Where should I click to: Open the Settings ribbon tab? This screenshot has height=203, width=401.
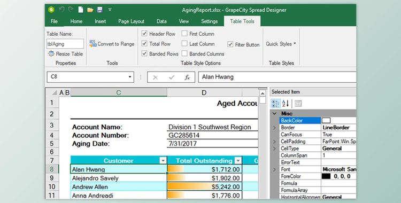209,21
